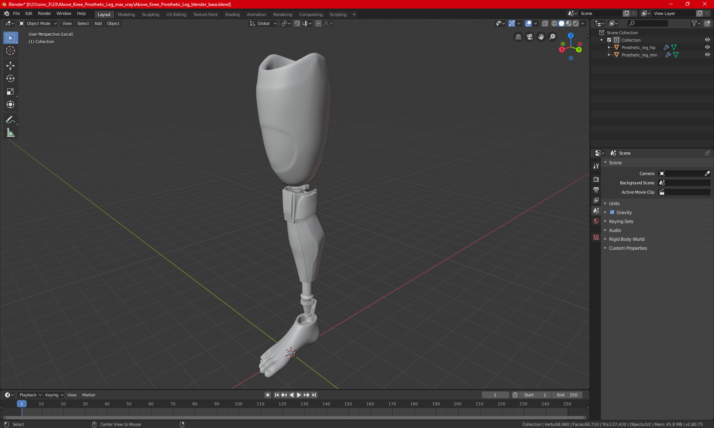Toggle perspective/orthographic view icon

[x=518, y=37]
